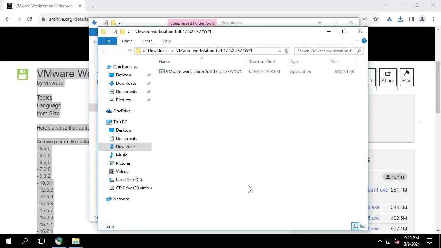The width and height of the screenshot is (441, 248).
Task: Reload the archive.org page
Action: click(x=30, y=19)
